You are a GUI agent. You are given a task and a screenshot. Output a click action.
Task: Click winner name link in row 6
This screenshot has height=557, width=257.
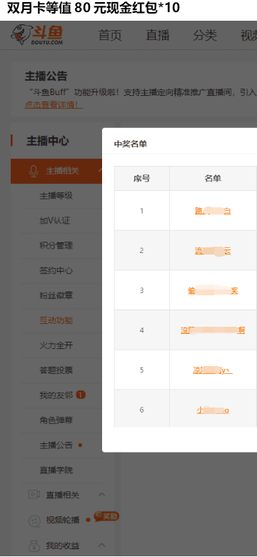pos(213,410)
